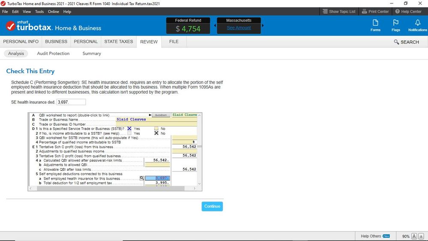The height and width of the screenshot is (241, 428).
Task: Click the Search magnifier in navigation bar
Action: pyautogui.click(x=396, y=42)
